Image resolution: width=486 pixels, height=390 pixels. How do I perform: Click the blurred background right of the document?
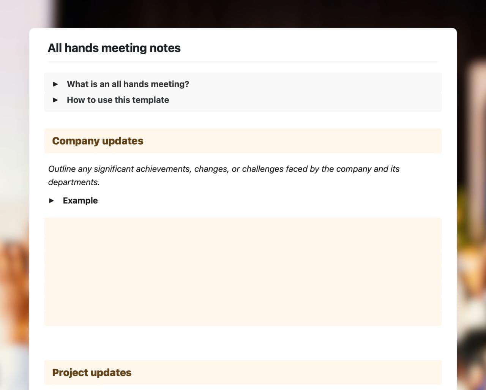[x=472, y=190]
